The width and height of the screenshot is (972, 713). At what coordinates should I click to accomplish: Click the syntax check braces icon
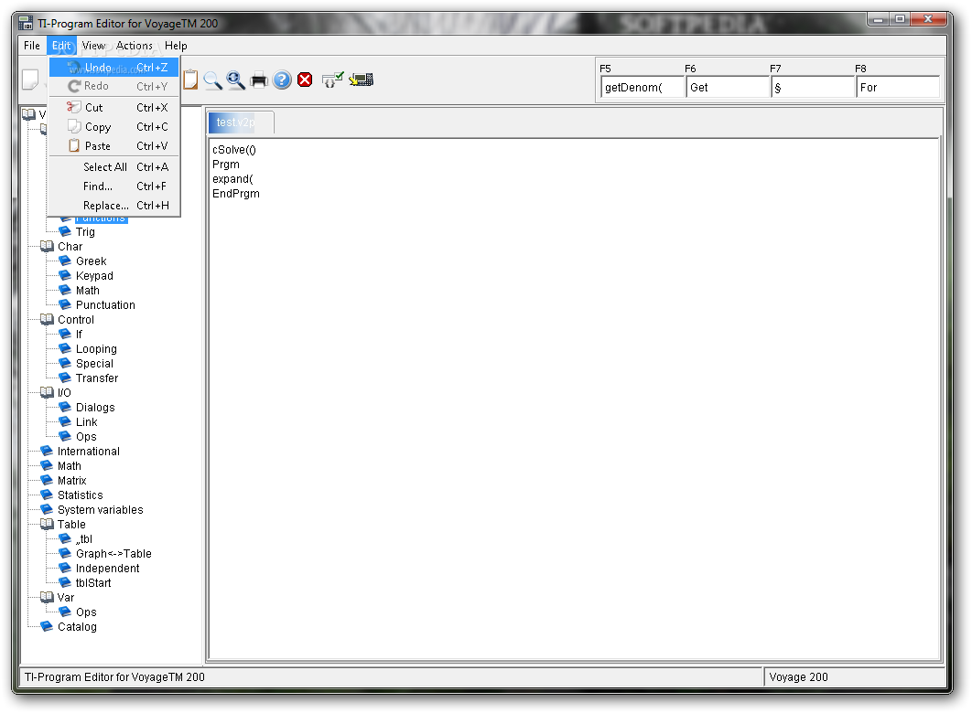[332, 80]
